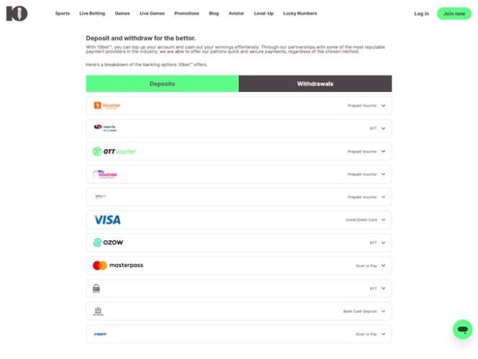Image resolution: width=478 pixels, height=359 pixels.
Task: Click the Log in link
Action: pos(421,13)
